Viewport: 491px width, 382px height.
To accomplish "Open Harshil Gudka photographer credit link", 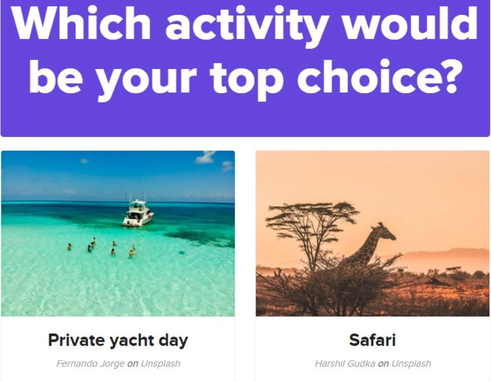I will pos(345,363).
